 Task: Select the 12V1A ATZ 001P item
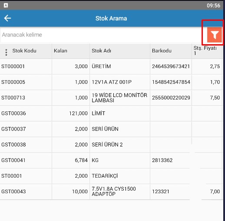tap(111, 82)
